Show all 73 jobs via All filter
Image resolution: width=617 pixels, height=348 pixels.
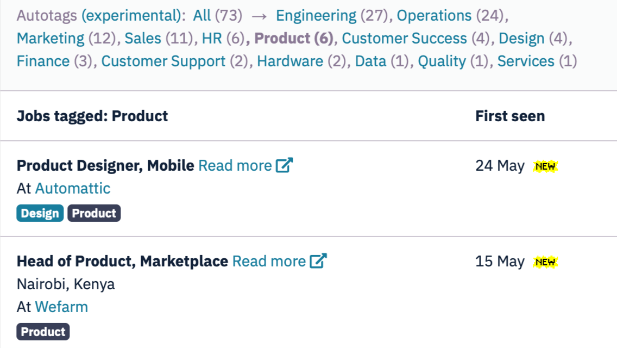[202, 16]
